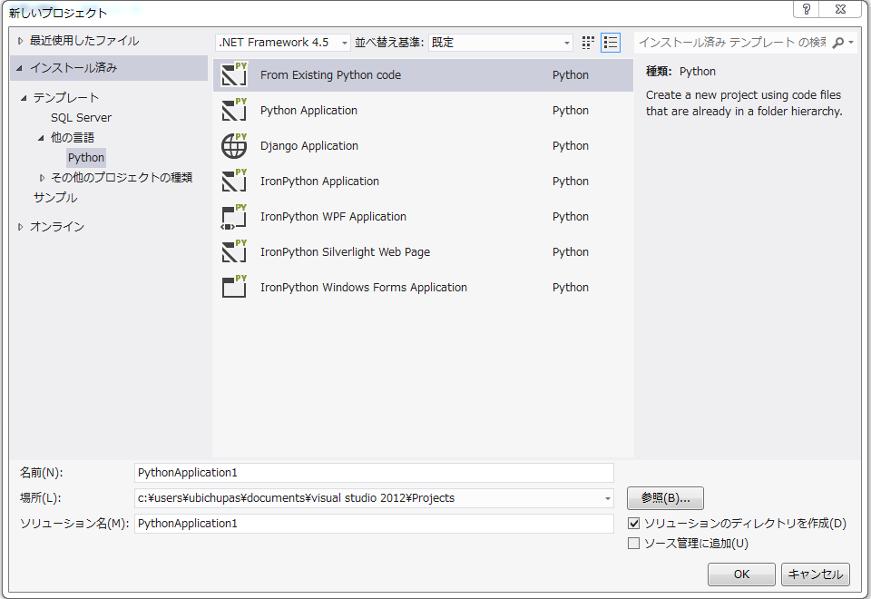This screenshot has width=871, height=599.
Task: Open the .NET Framework 4.5 dropdown
Action: coord(343,42)
